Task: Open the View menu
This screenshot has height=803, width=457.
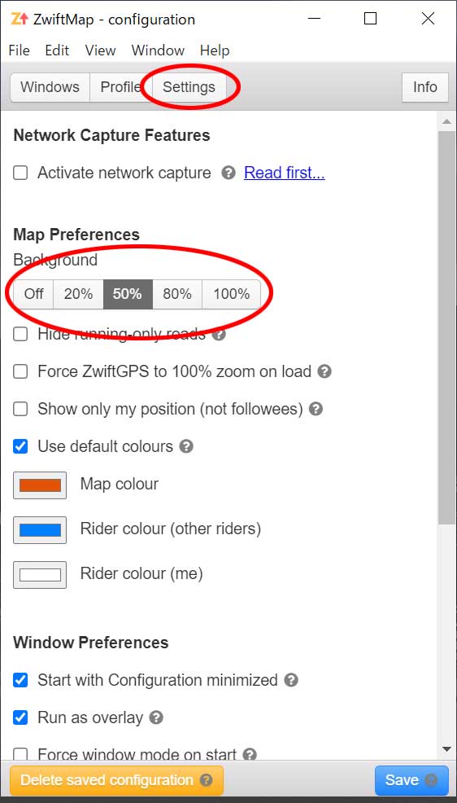Action: click(100, 50)
